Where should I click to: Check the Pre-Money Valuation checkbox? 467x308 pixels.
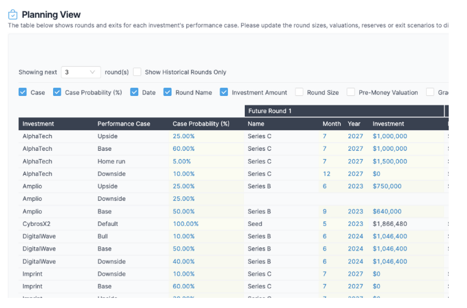(x=351, y=92)
